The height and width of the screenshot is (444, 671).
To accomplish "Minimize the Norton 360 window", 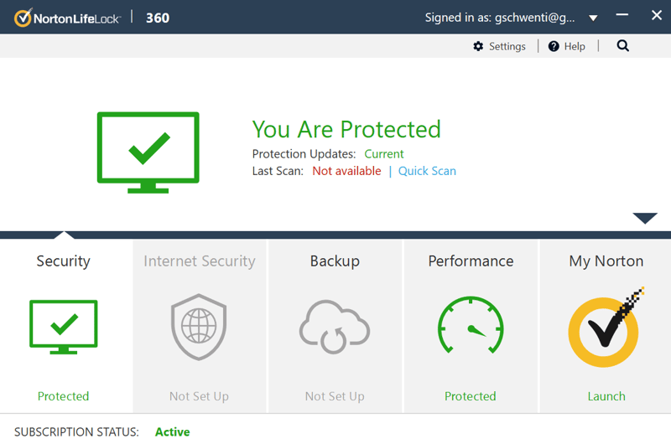I will tap(622, 15).
